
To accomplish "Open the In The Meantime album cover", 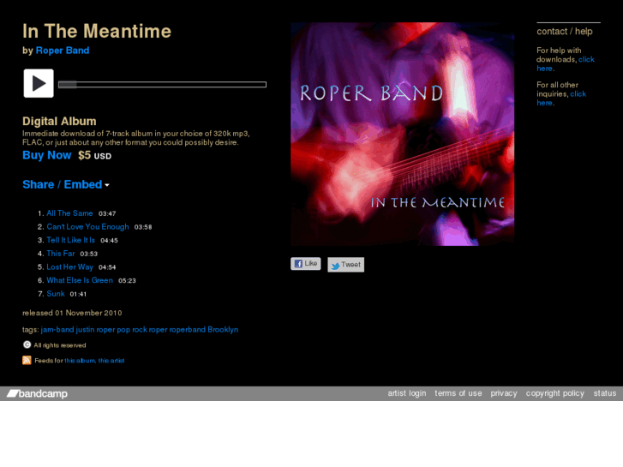I will pos(402,134).
